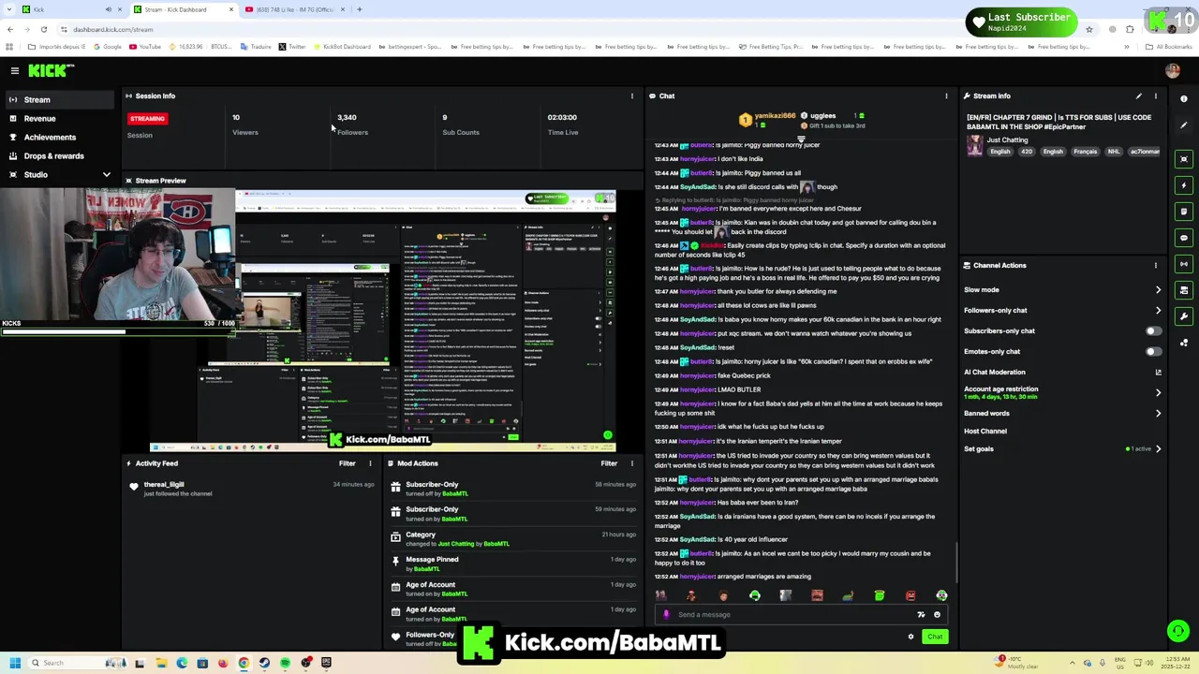Click the NHL stream tag
Screen dimensions: 1199x674
[1114, 152]
